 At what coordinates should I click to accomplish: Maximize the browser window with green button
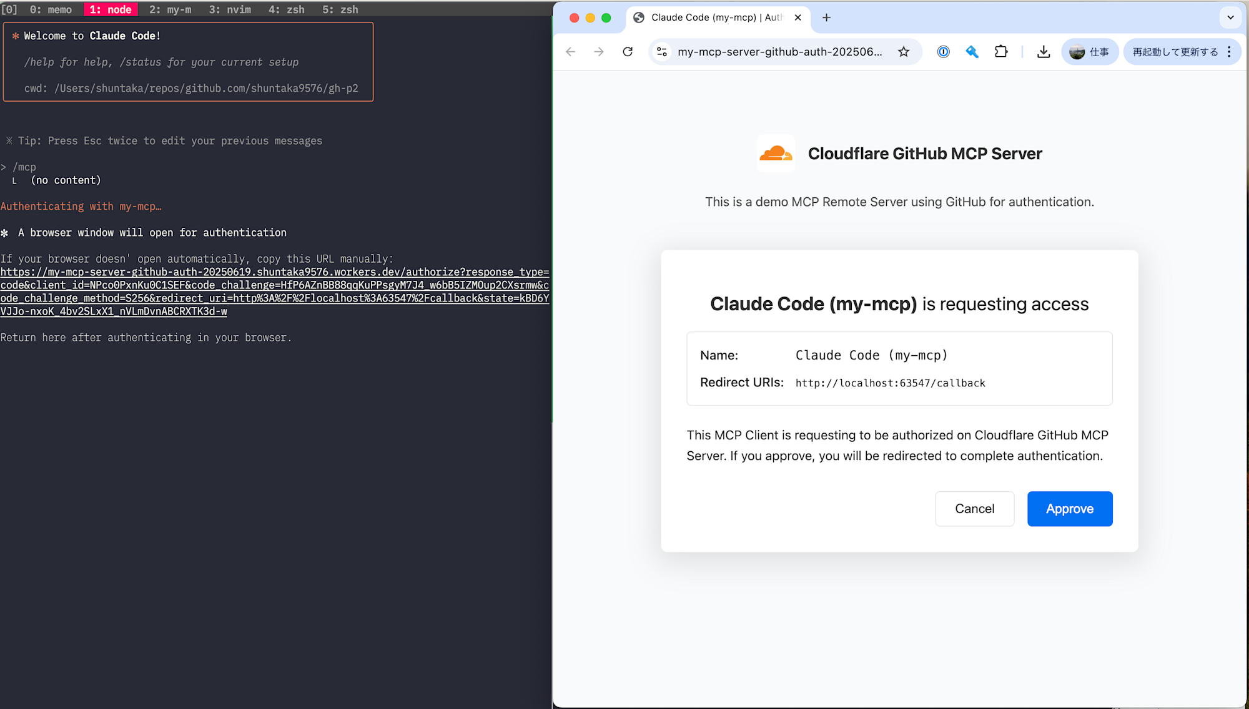click(606, 17)
